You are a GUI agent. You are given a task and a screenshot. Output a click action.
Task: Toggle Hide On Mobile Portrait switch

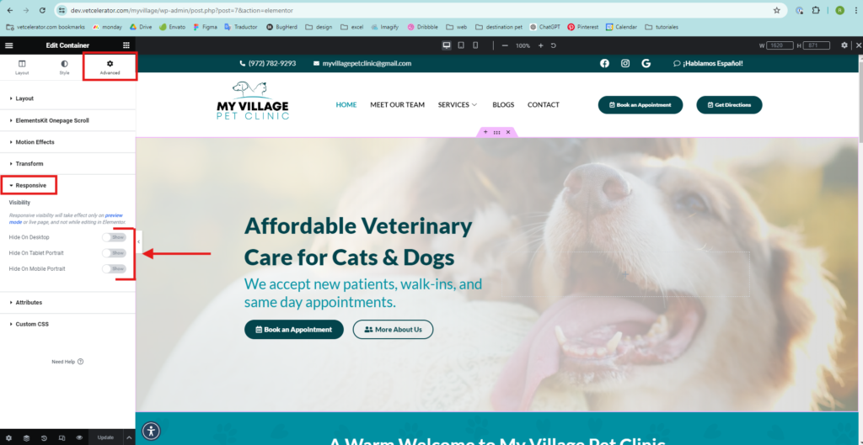pyautogui.click(x=114, y=269)
